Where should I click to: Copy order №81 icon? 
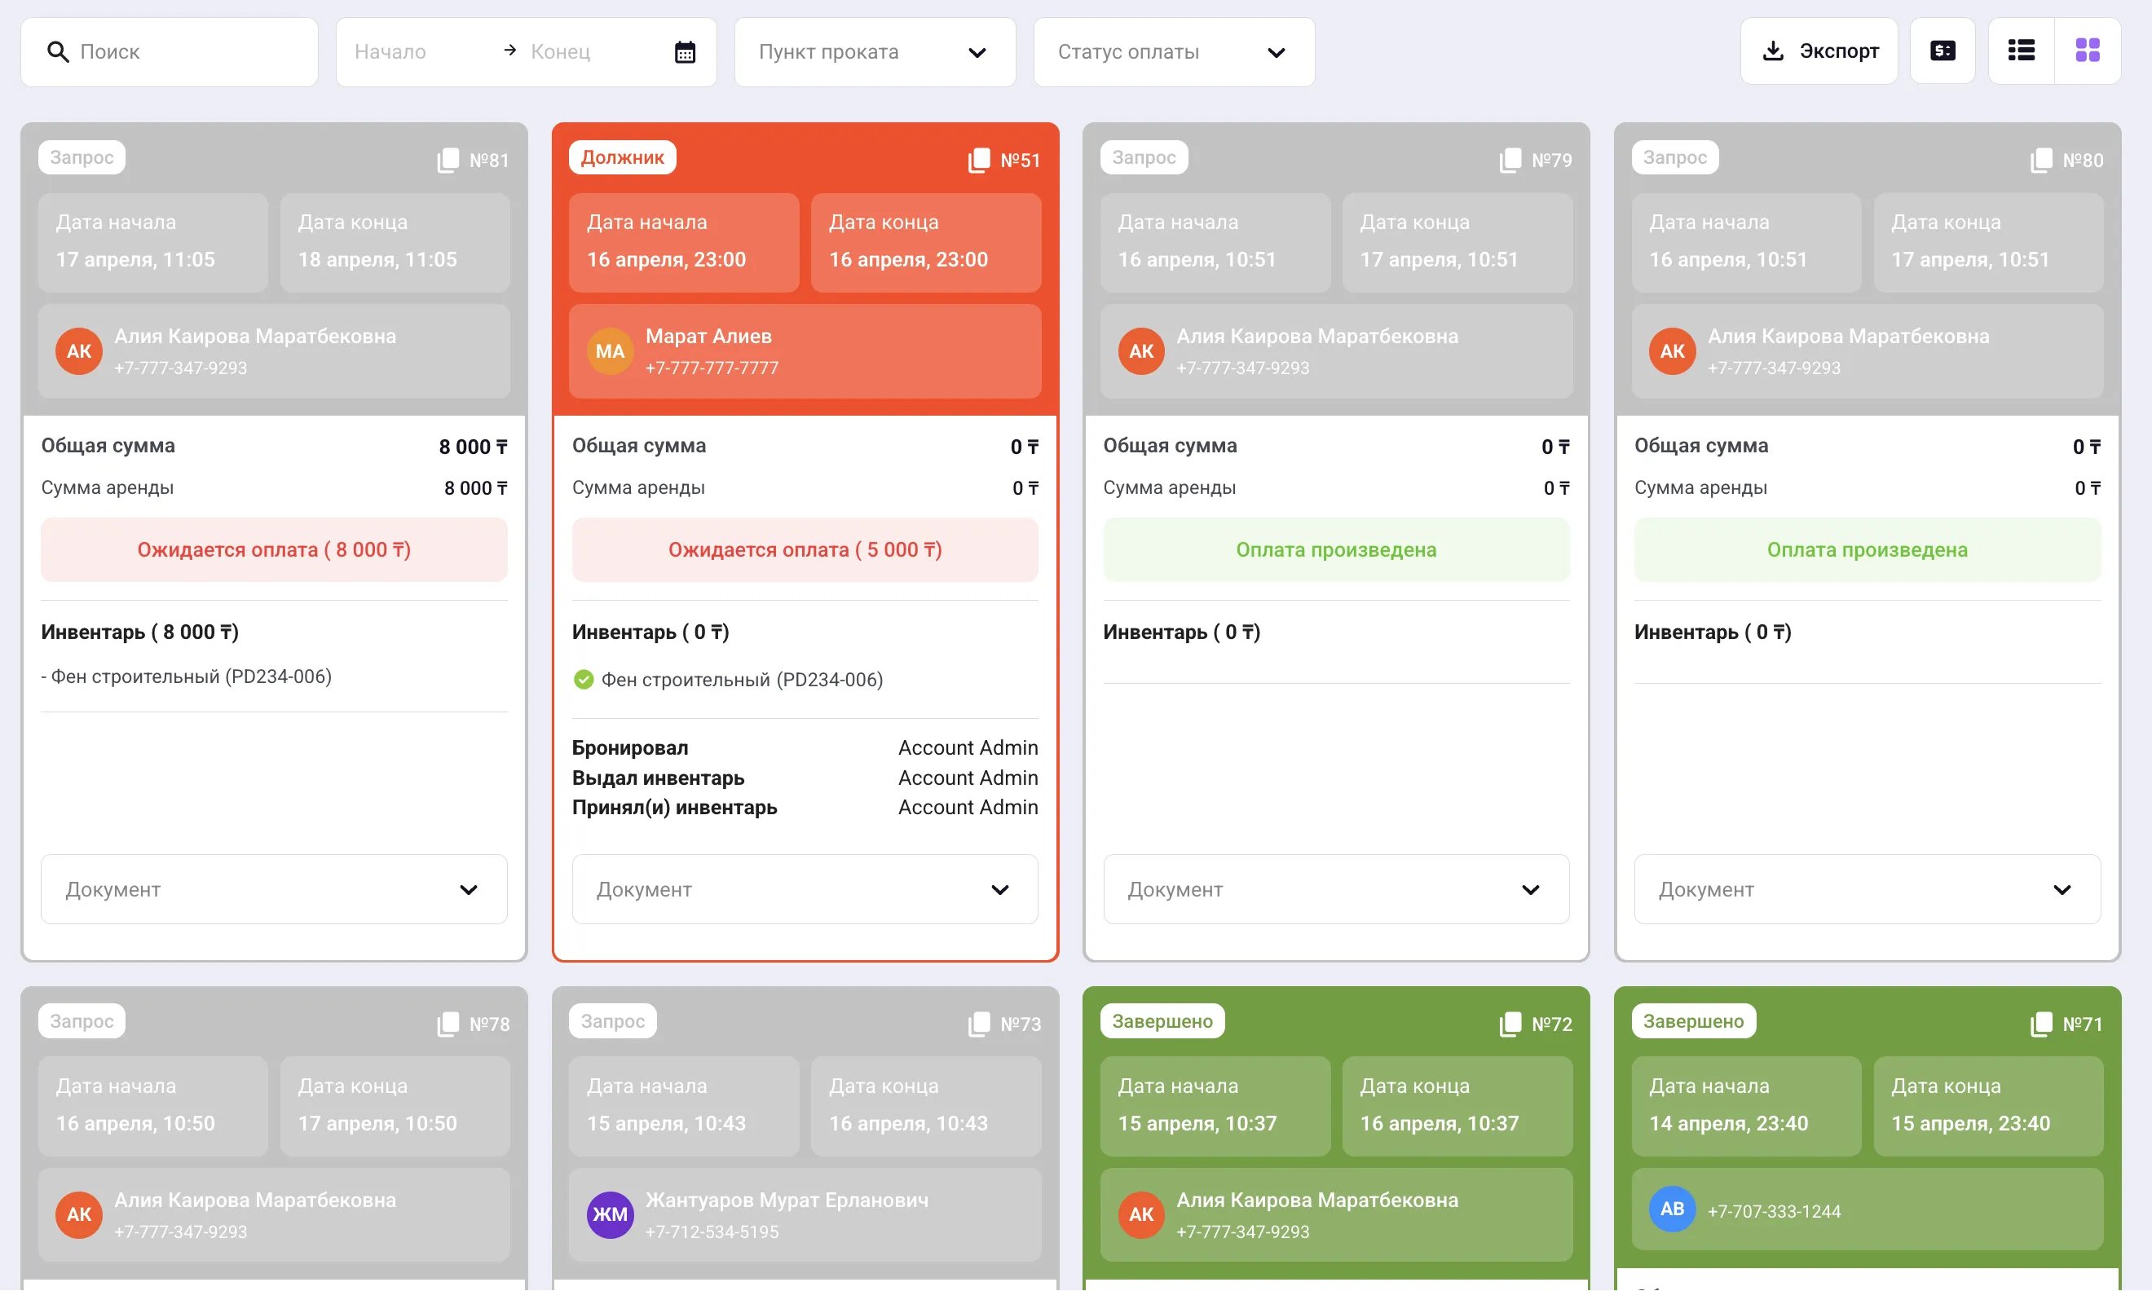click(x=448, y=160)
